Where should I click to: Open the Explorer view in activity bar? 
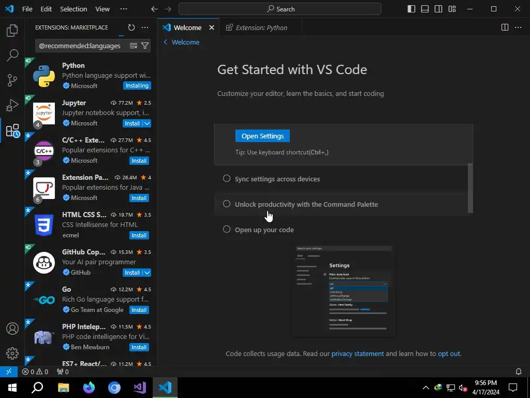[12, 31]
